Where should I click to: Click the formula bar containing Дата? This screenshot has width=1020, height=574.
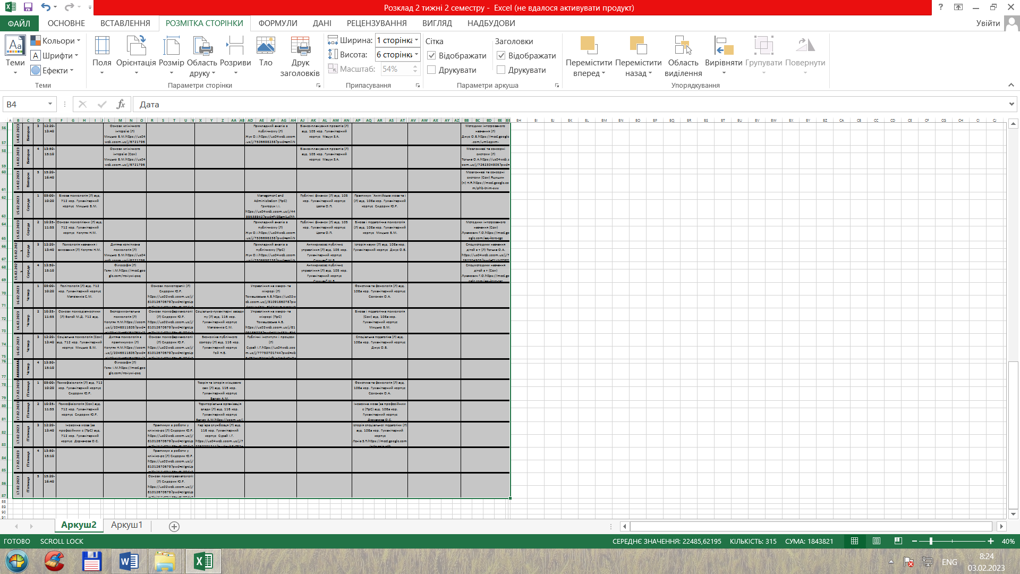pos(570,105)
